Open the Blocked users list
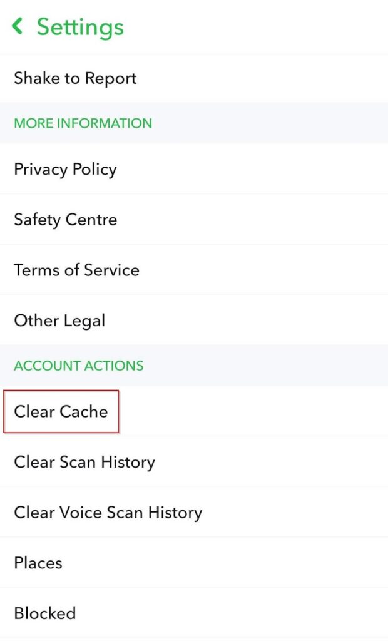This screenshot has width=388, height=641. pyautogui.click(x=44, y=613)
